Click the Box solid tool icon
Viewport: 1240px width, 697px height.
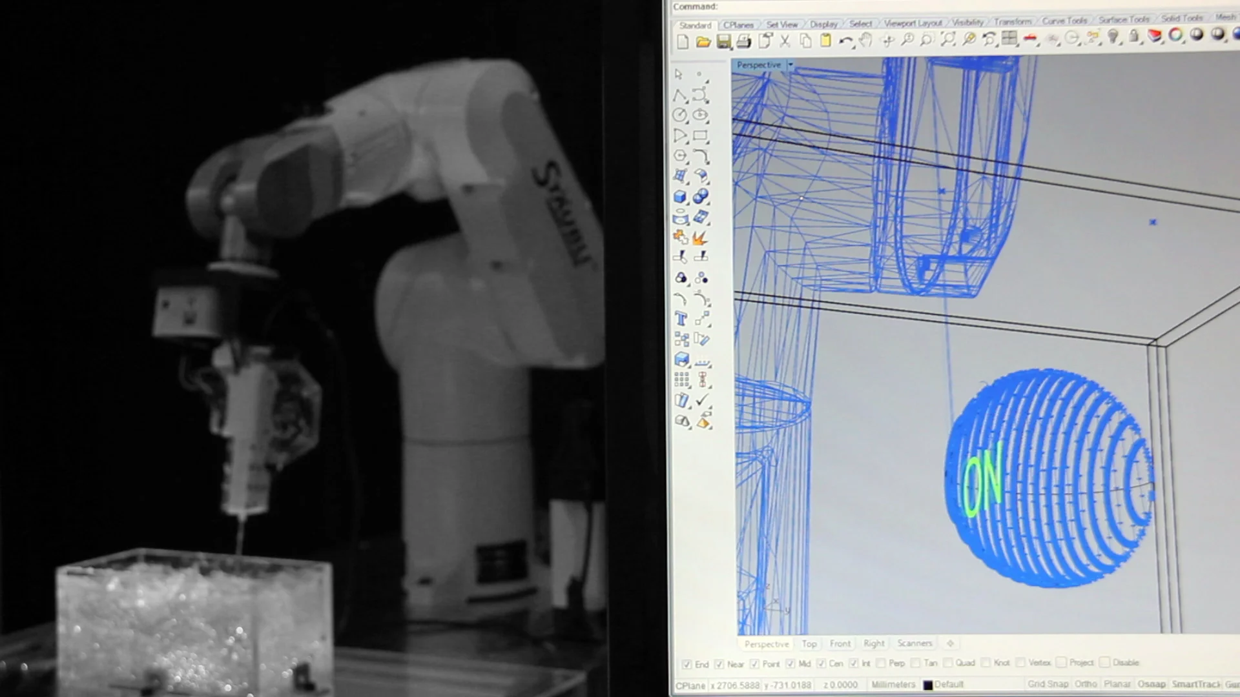tap(680, 197)
